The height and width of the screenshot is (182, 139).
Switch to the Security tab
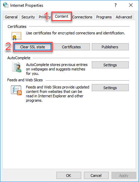[28, 17]
